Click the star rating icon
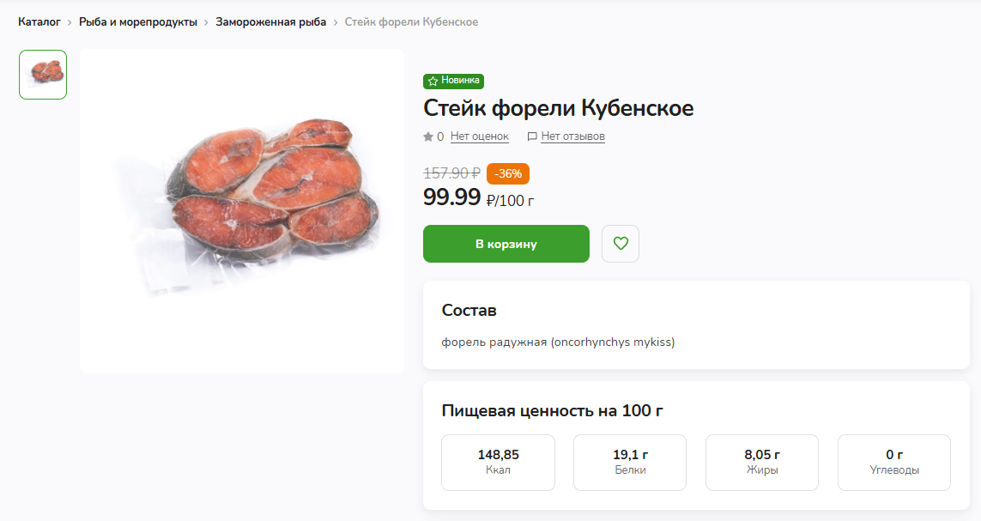The width and height of the screenshot is (981, 521). pos(428,136)
